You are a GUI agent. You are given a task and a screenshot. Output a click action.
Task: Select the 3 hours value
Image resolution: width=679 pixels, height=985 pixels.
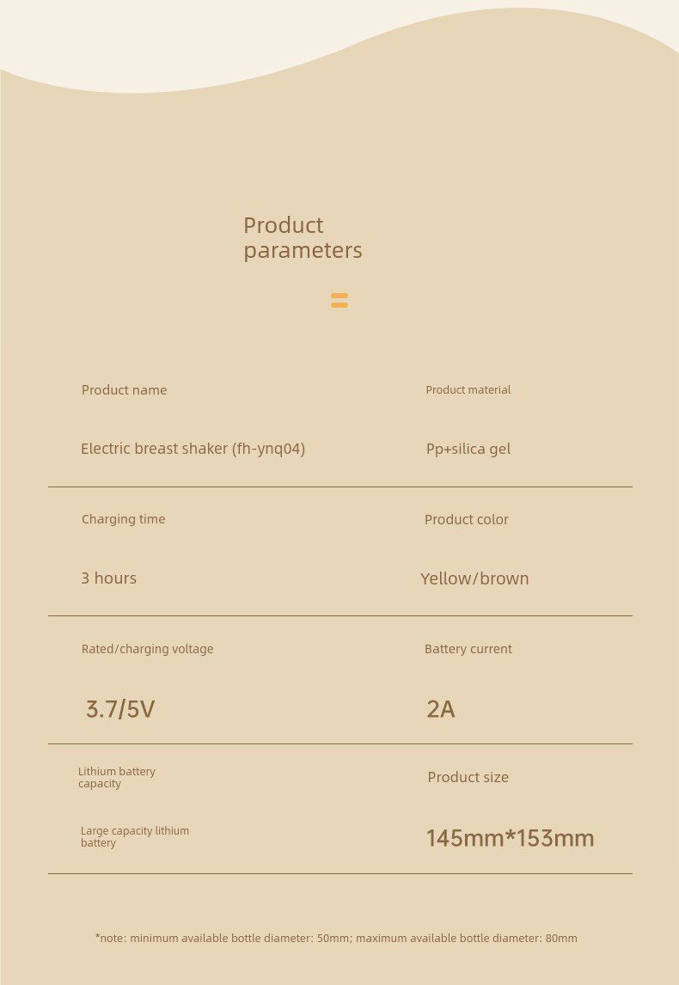108,578
